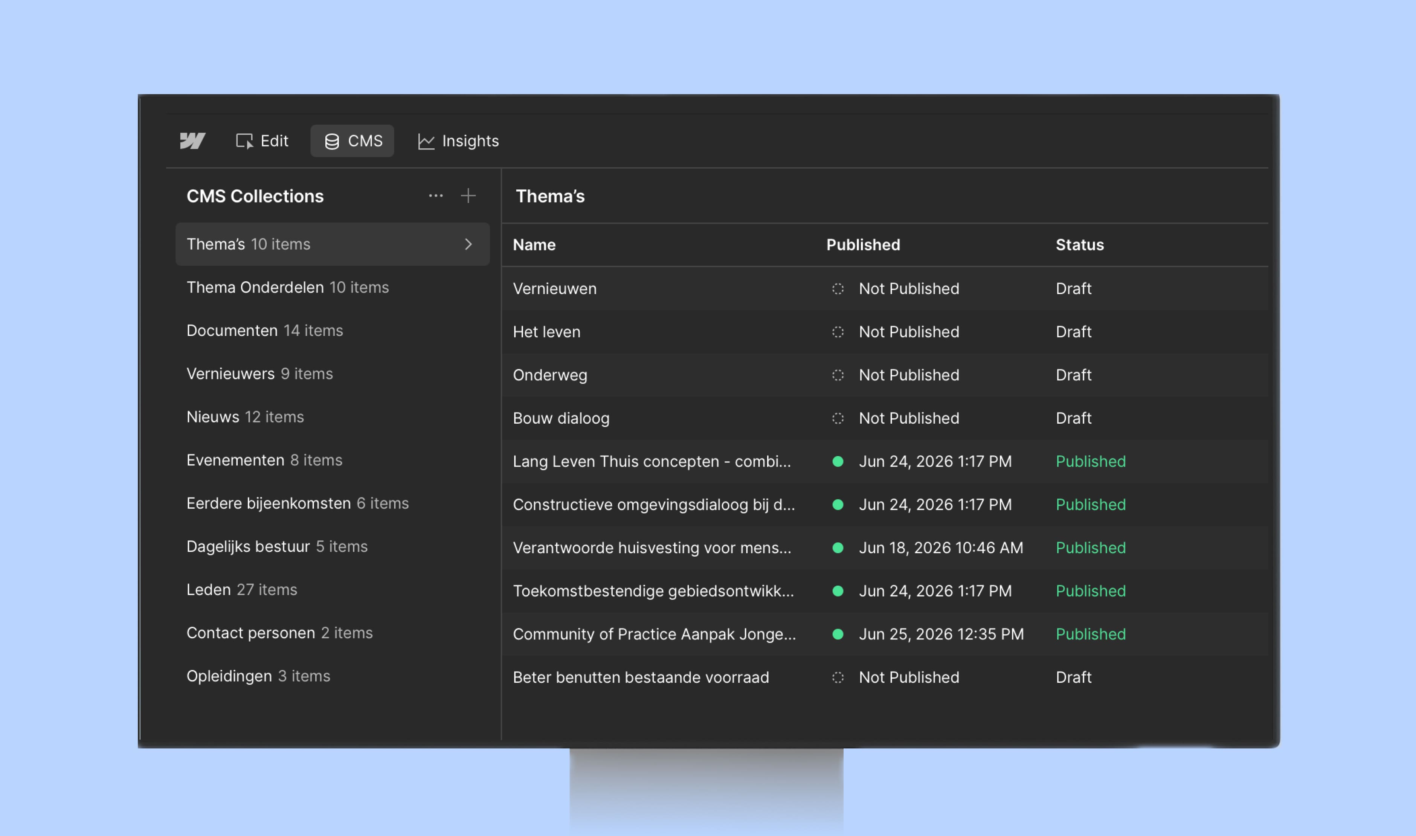Click the Draft status of Onderweg
The image size is (1416, 836).
click(1073, 375)
